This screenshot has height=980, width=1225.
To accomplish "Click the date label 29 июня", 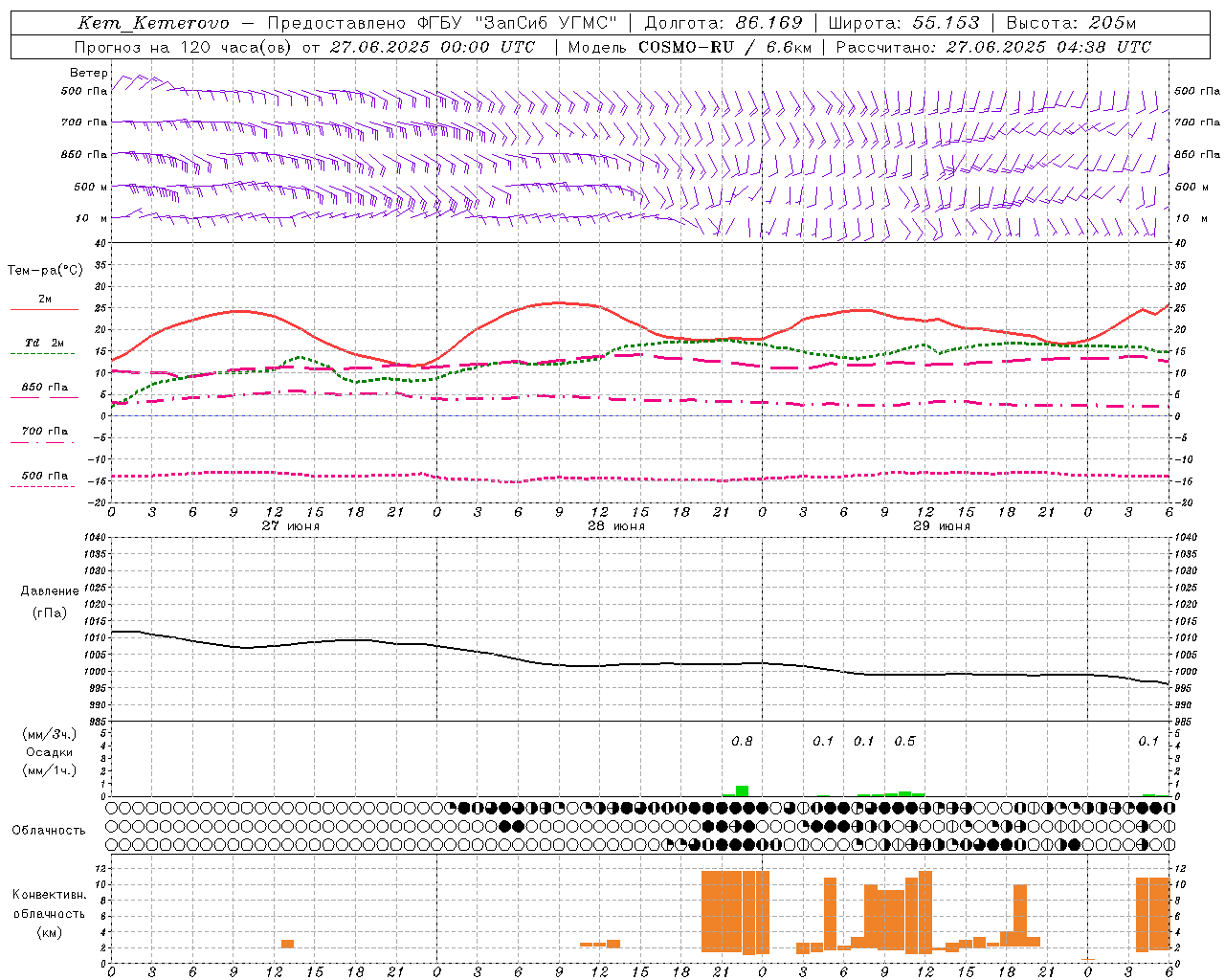I will click(x=942, y=525).
